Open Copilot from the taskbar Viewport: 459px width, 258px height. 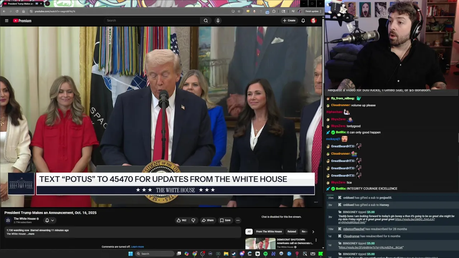click(186, 254)
